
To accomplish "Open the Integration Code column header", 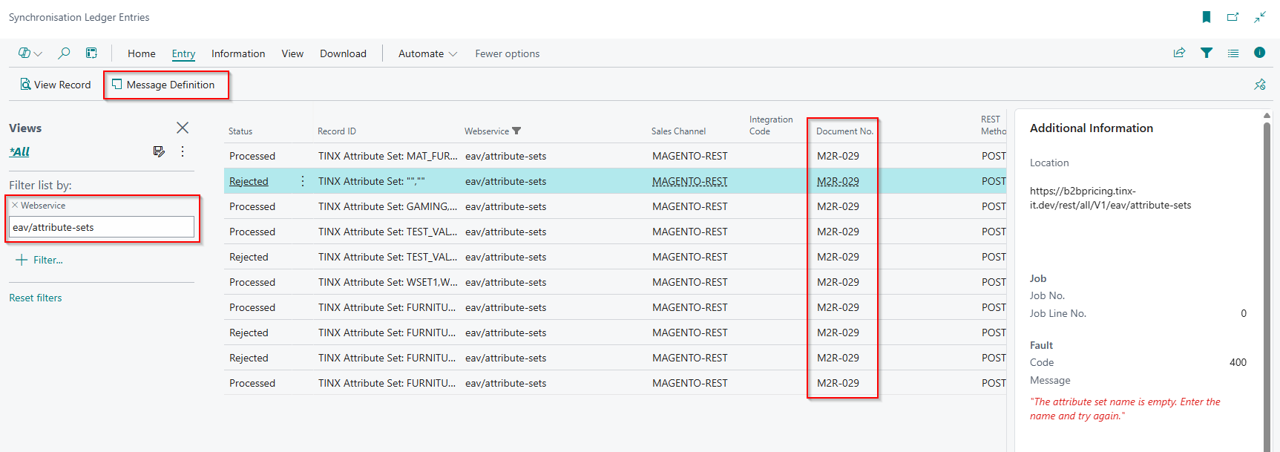I will [x=770, y=125].
